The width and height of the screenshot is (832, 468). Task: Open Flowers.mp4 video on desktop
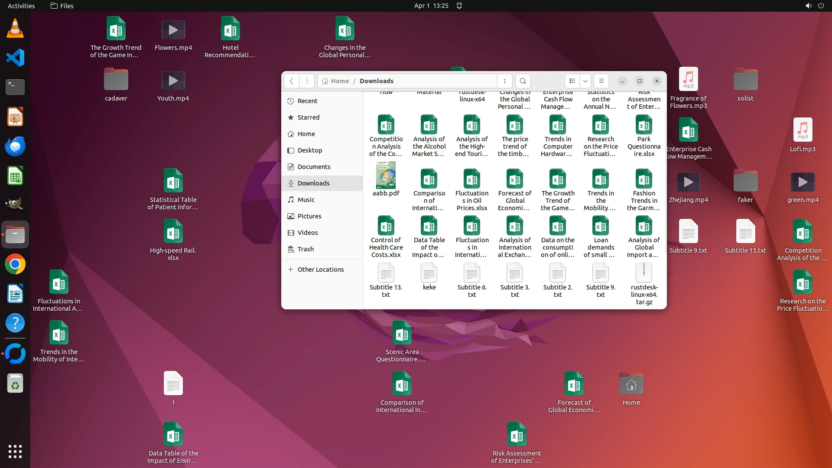coord(173,30)
